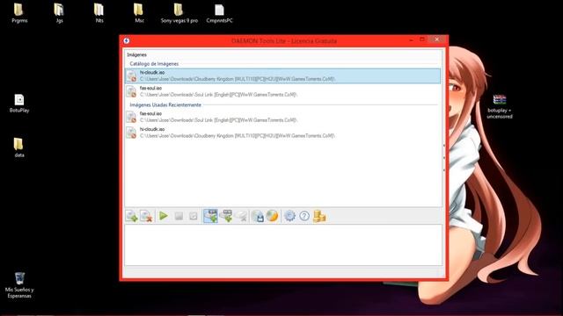Click the Imágenes header label
The height and width of the screenshot is (316, 563).
point(137,54)
